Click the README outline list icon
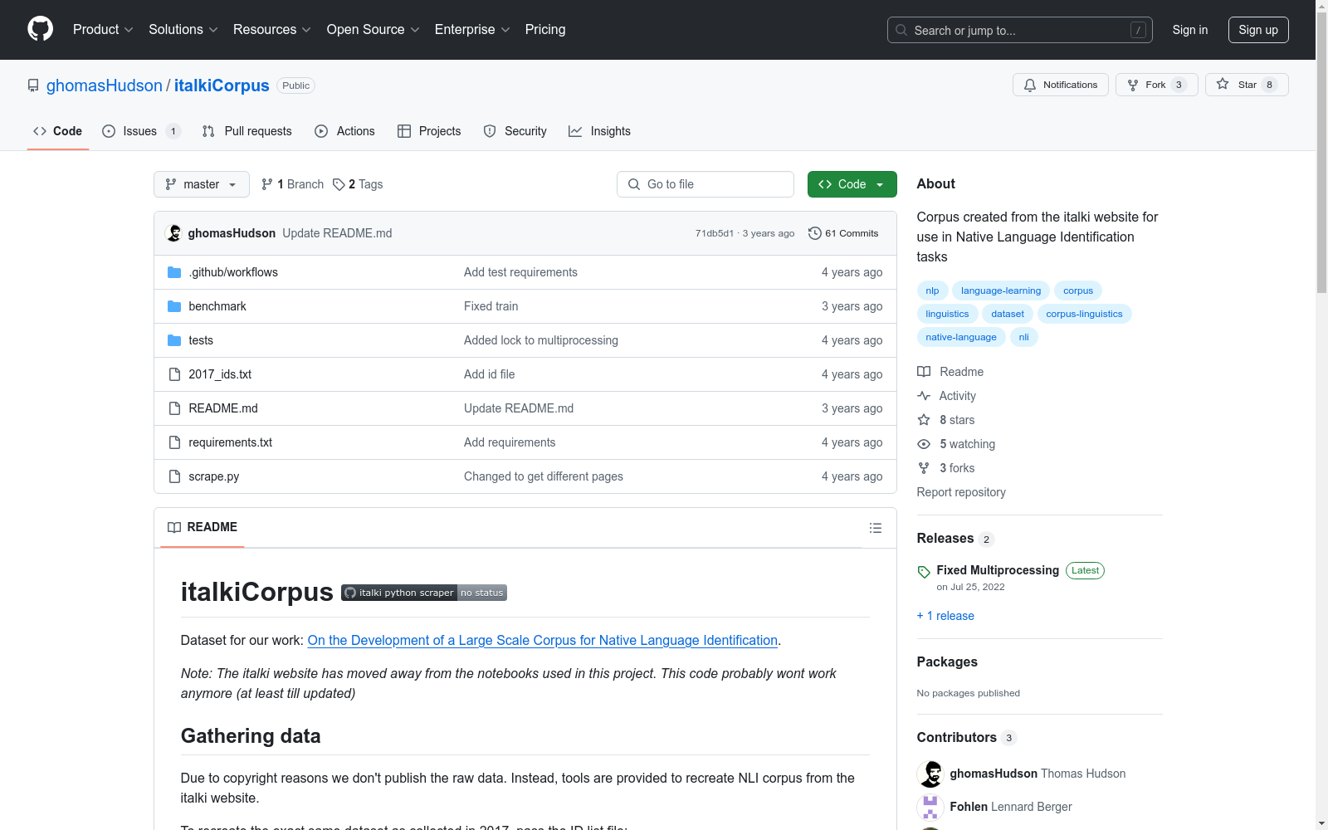The image size is (1328, 830). pyautogui.click(x=875, y=528)
